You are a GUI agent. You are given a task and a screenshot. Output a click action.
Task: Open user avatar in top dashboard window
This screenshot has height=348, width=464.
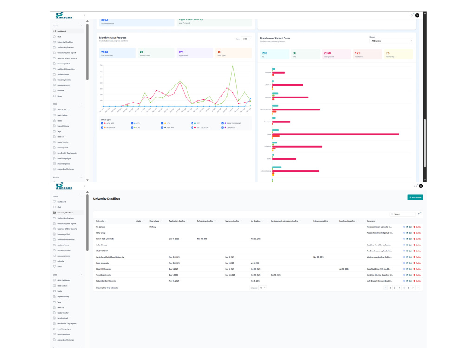tap(417, 15)
